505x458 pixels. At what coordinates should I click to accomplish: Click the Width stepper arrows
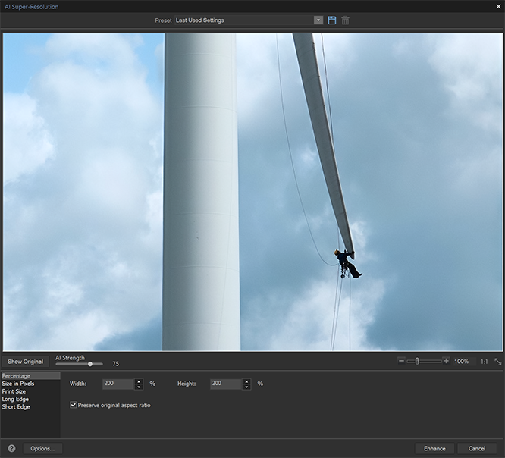tap(139, 384)
